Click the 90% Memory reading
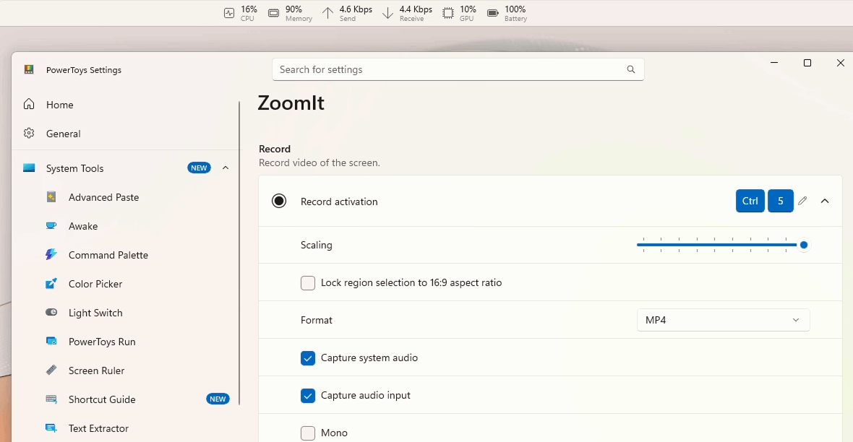853x442 pixels. (x=293, y=9)
